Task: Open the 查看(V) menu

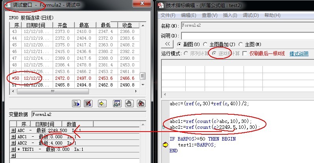Action: pyautogui.click(x=209, y=15)
